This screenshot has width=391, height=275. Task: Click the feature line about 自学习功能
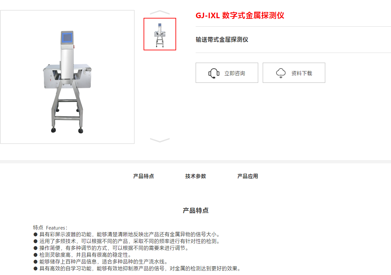137,269
